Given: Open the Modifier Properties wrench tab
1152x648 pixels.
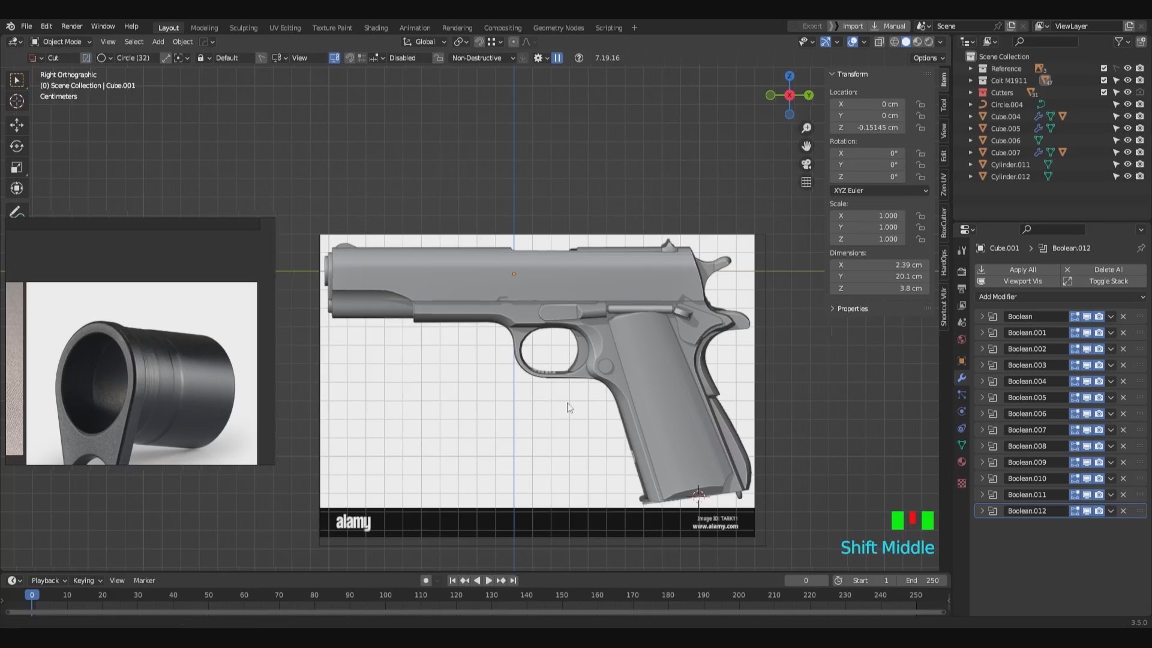Looking at the screenshot, I should pyautogui.click(x=962, y=378).
